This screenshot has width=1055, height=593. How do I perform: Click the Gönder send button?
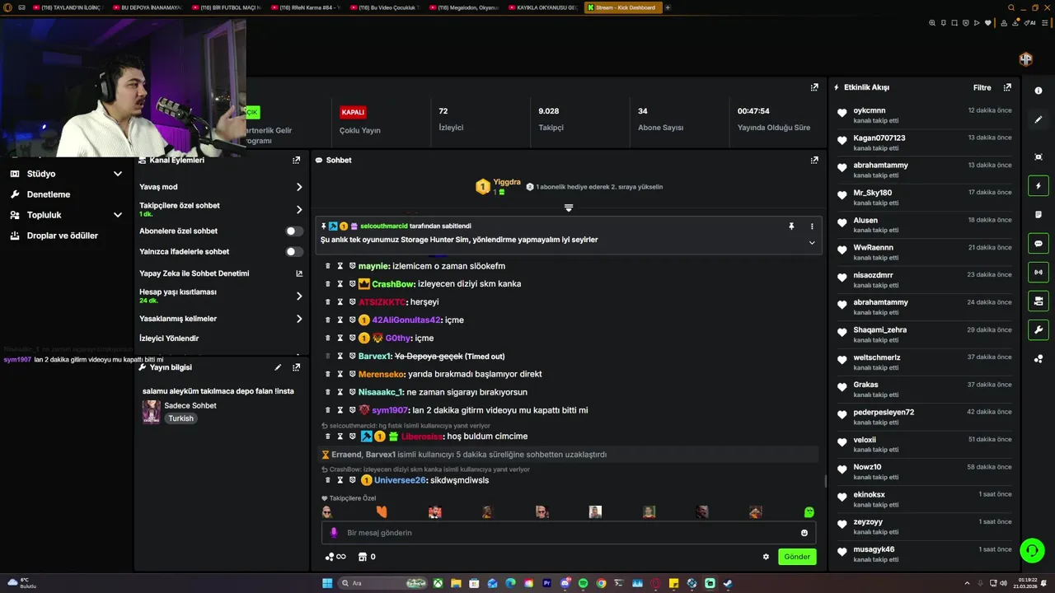tap(797, 557)
